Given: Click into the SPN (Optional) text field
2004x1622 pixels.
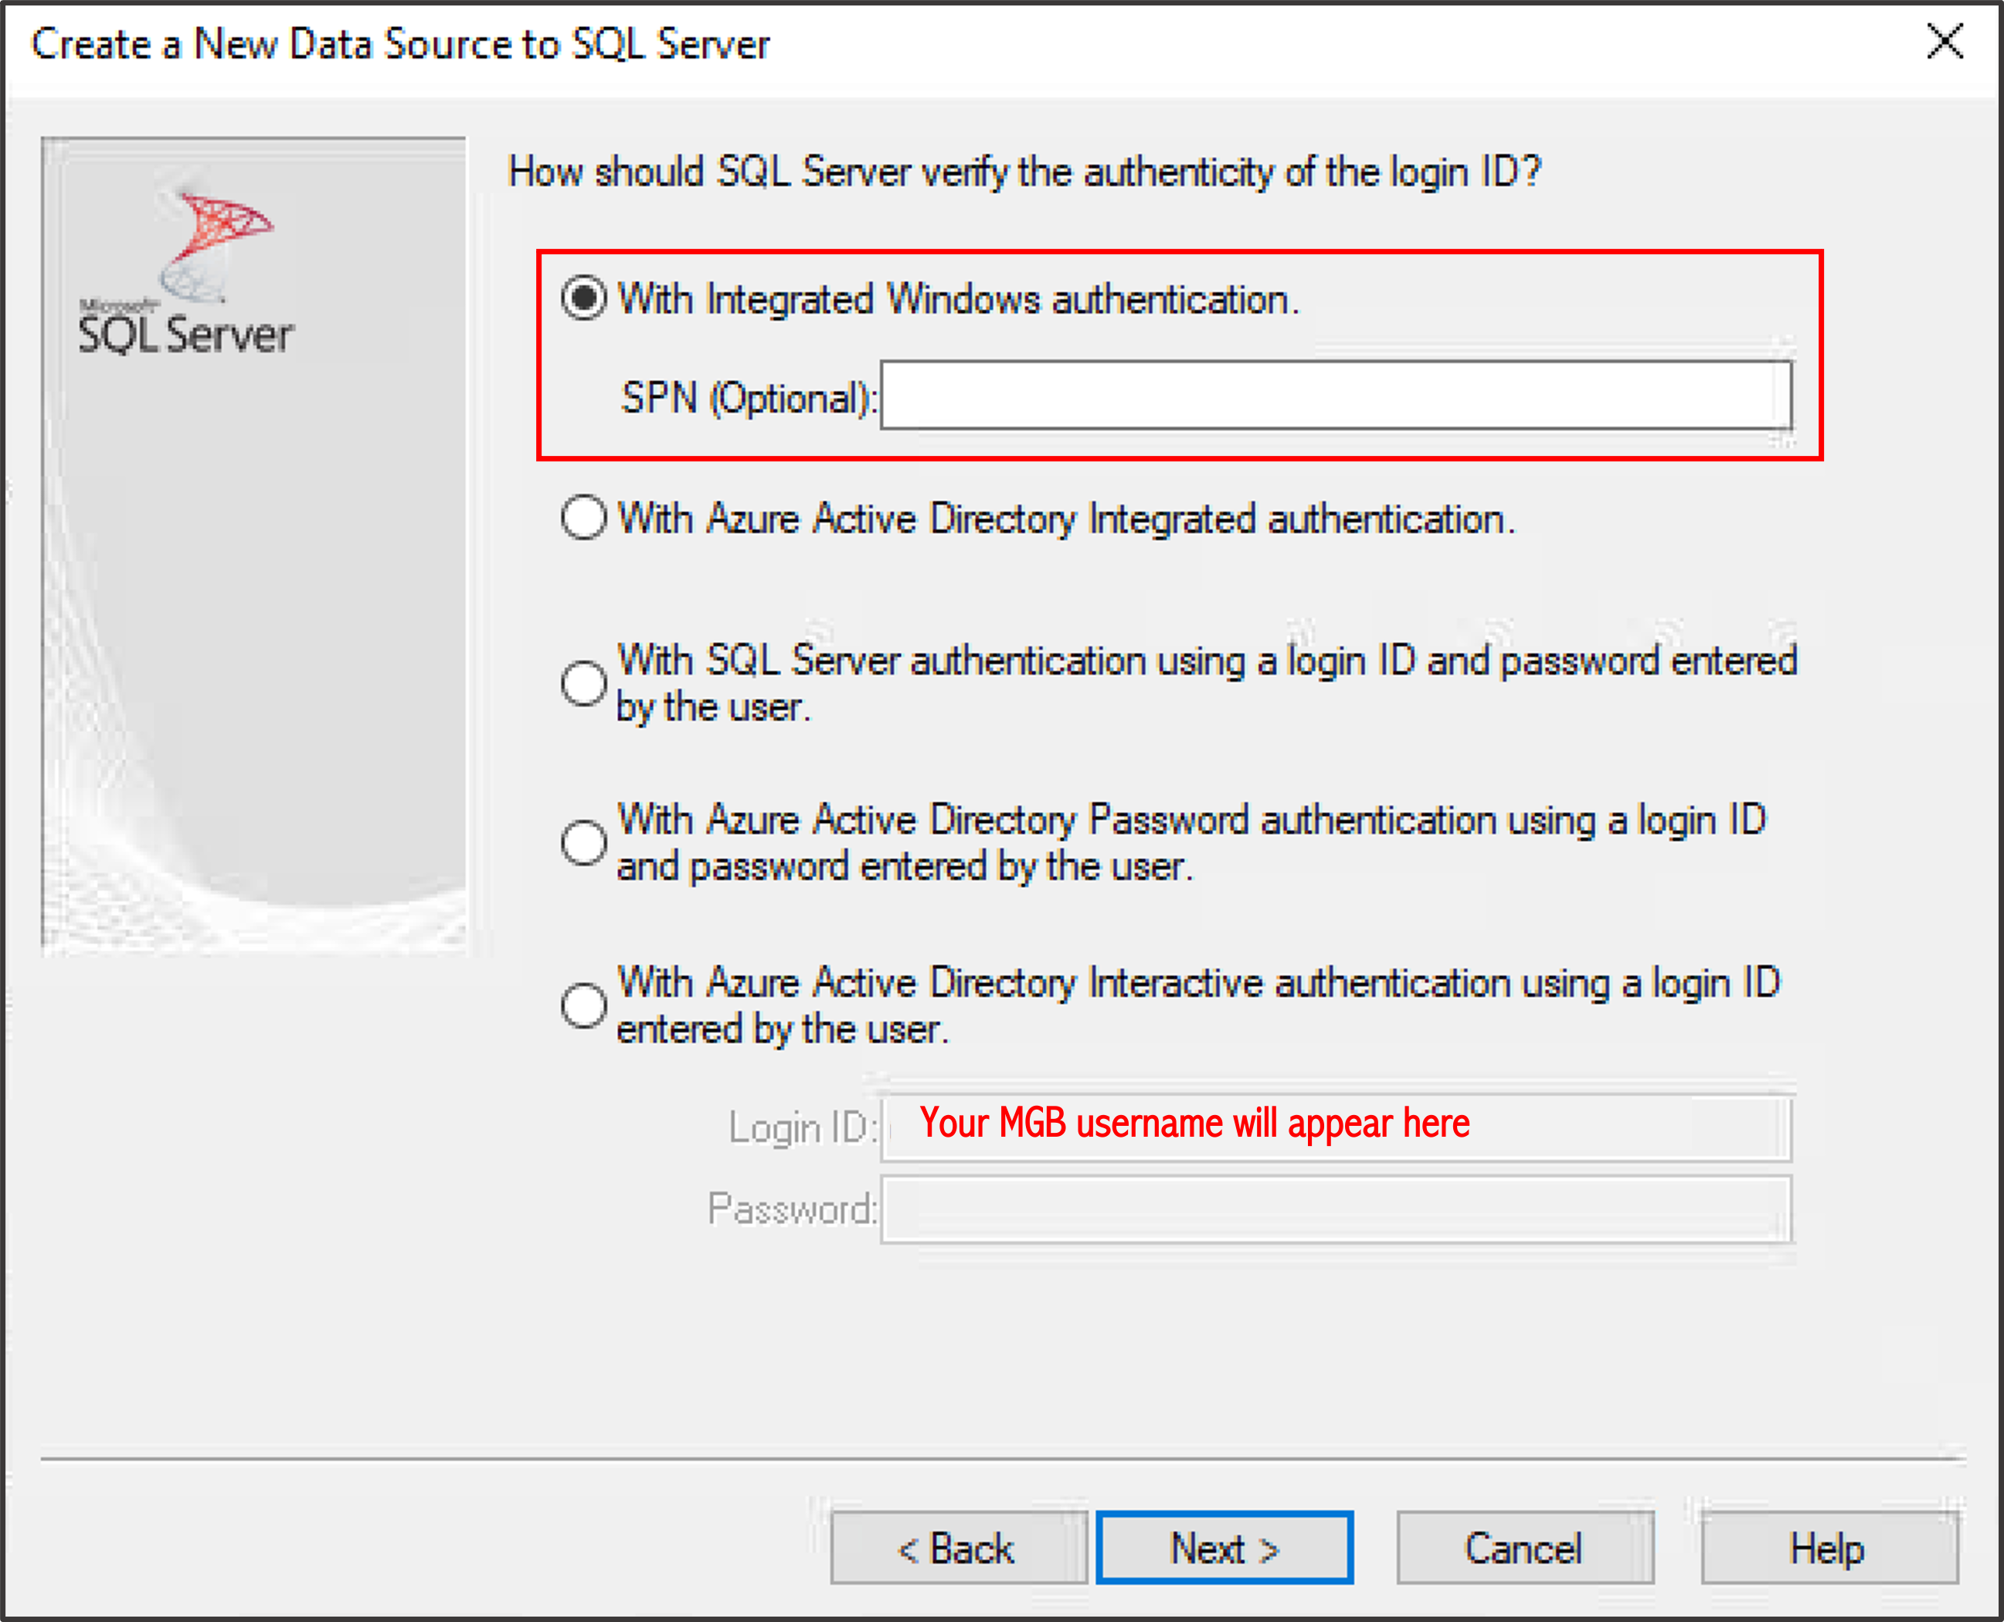Looking at the screenshot, I should 1336,395.
